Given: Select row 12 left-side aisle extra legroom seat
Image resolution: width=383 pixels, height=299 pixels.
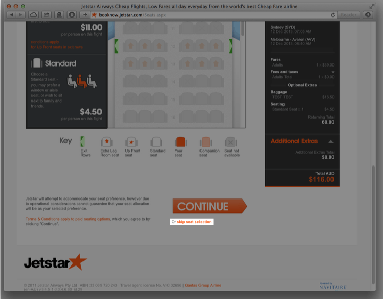Looking at the screenshot, I should 159,46.
